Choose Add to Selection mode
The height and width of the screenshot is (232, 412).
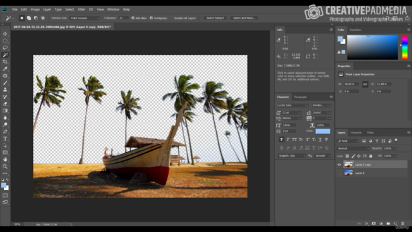pyautogui.click(x=29, y=18)
